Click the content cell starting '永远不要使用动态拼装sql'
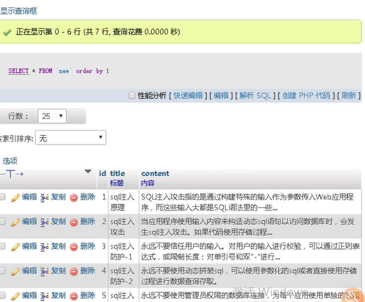Viewport: 365px width, 302px height. pyautogui.click(x=250, y=276)
